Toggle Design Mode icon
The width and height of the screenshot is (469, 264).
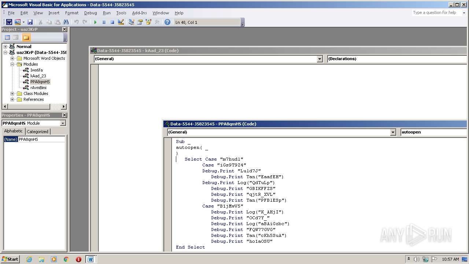point(121,22)
